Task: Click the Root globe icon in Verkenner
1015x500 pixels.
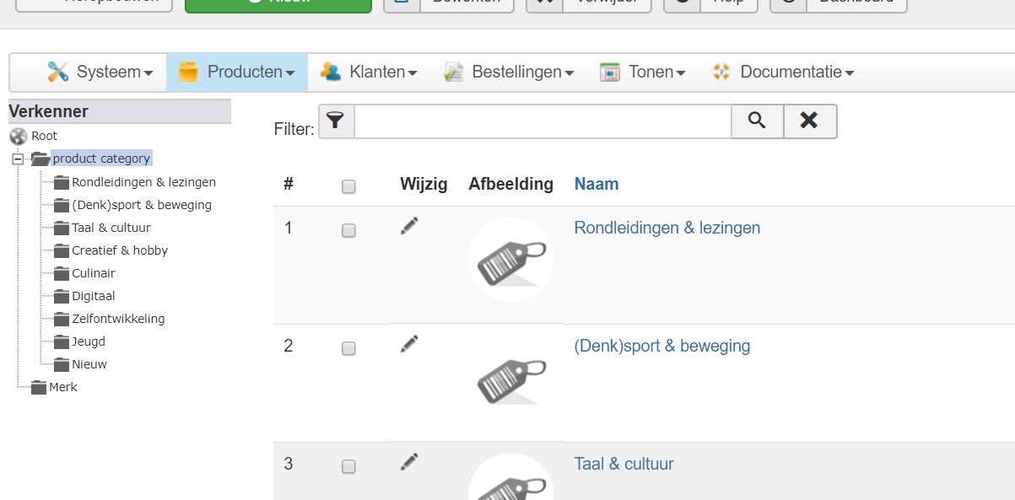Action: (x=19, y=136)
